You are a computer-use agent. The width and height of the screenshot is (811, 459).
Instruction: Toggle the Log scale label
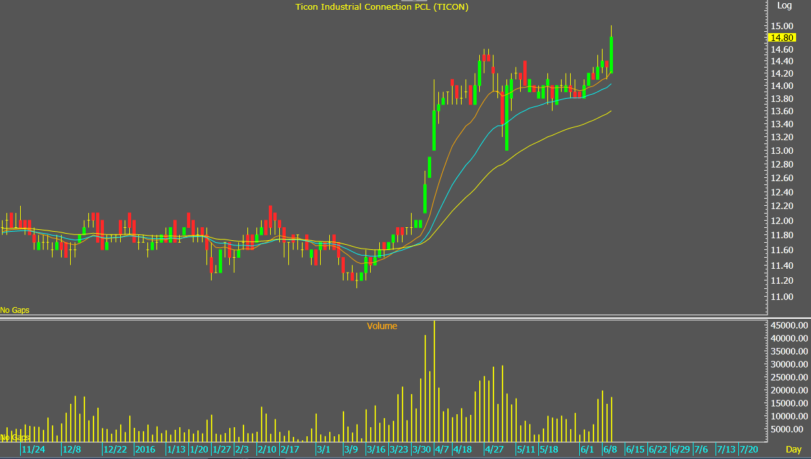point(784,5)
